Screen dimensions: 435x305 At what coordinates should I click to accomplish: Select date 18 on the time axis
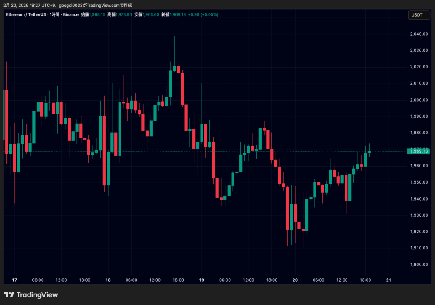pyautogui.click(x=108, y=280)
